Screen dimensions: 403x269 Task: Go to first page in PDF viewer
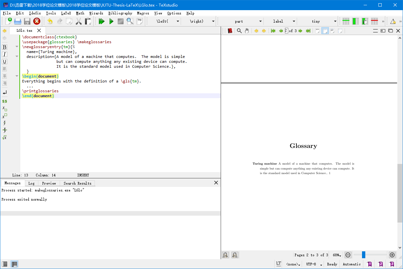point(273,31)
